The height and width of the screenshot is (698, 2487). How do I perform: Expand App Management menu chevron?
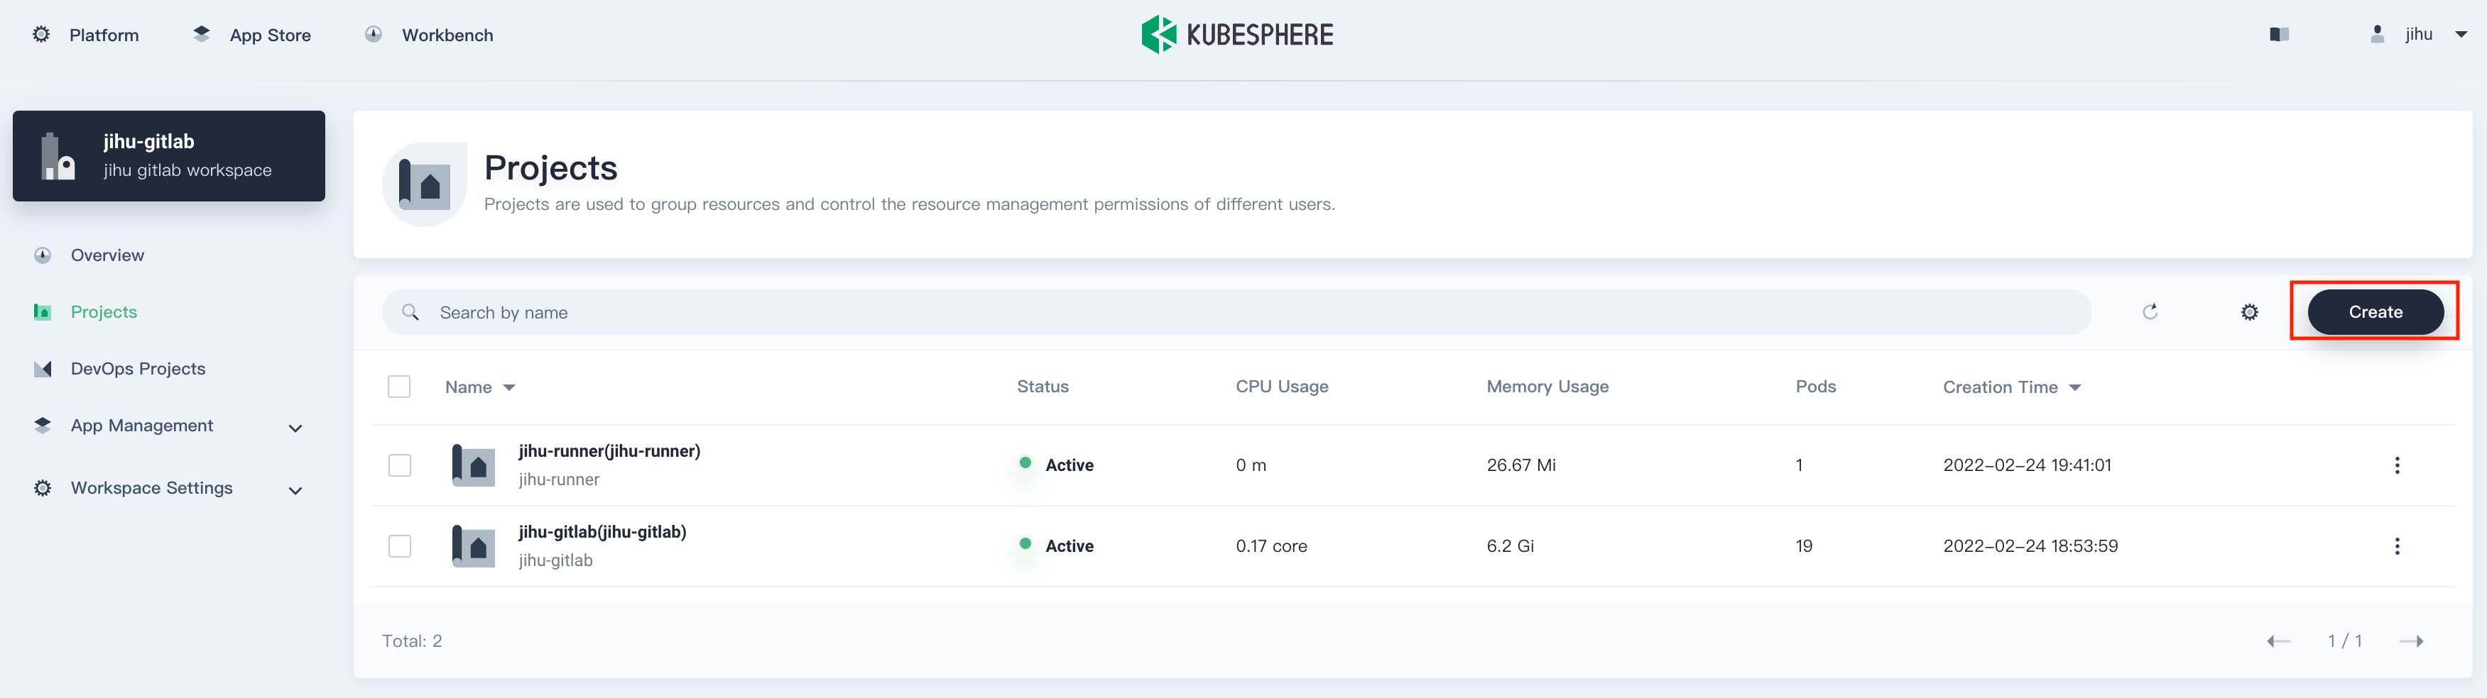(295, 428)
